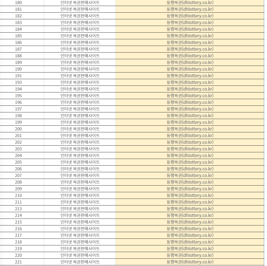Viewport: 267px width, 266px height.
Task: Click 인터넷 복권판매사이트 in row 201
Action: point(80,136)
